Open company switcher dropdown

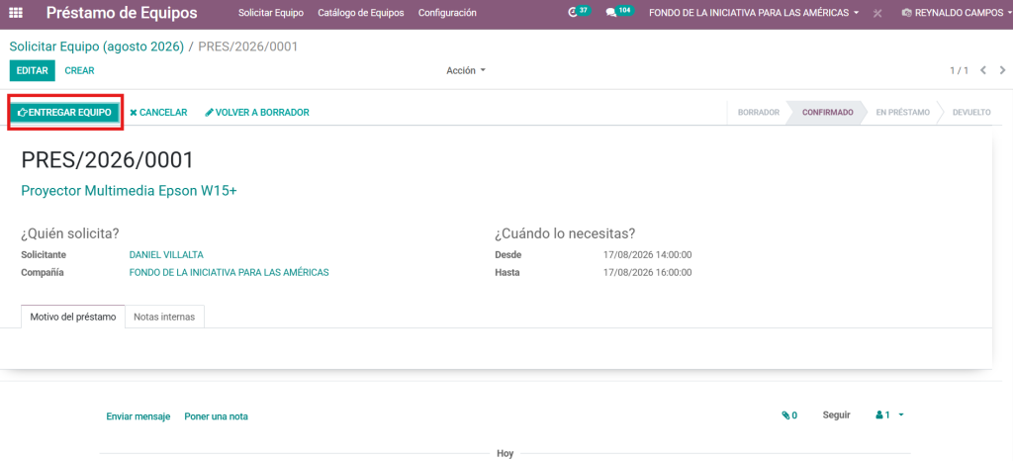pyautogui.click(x=754, y=13)
